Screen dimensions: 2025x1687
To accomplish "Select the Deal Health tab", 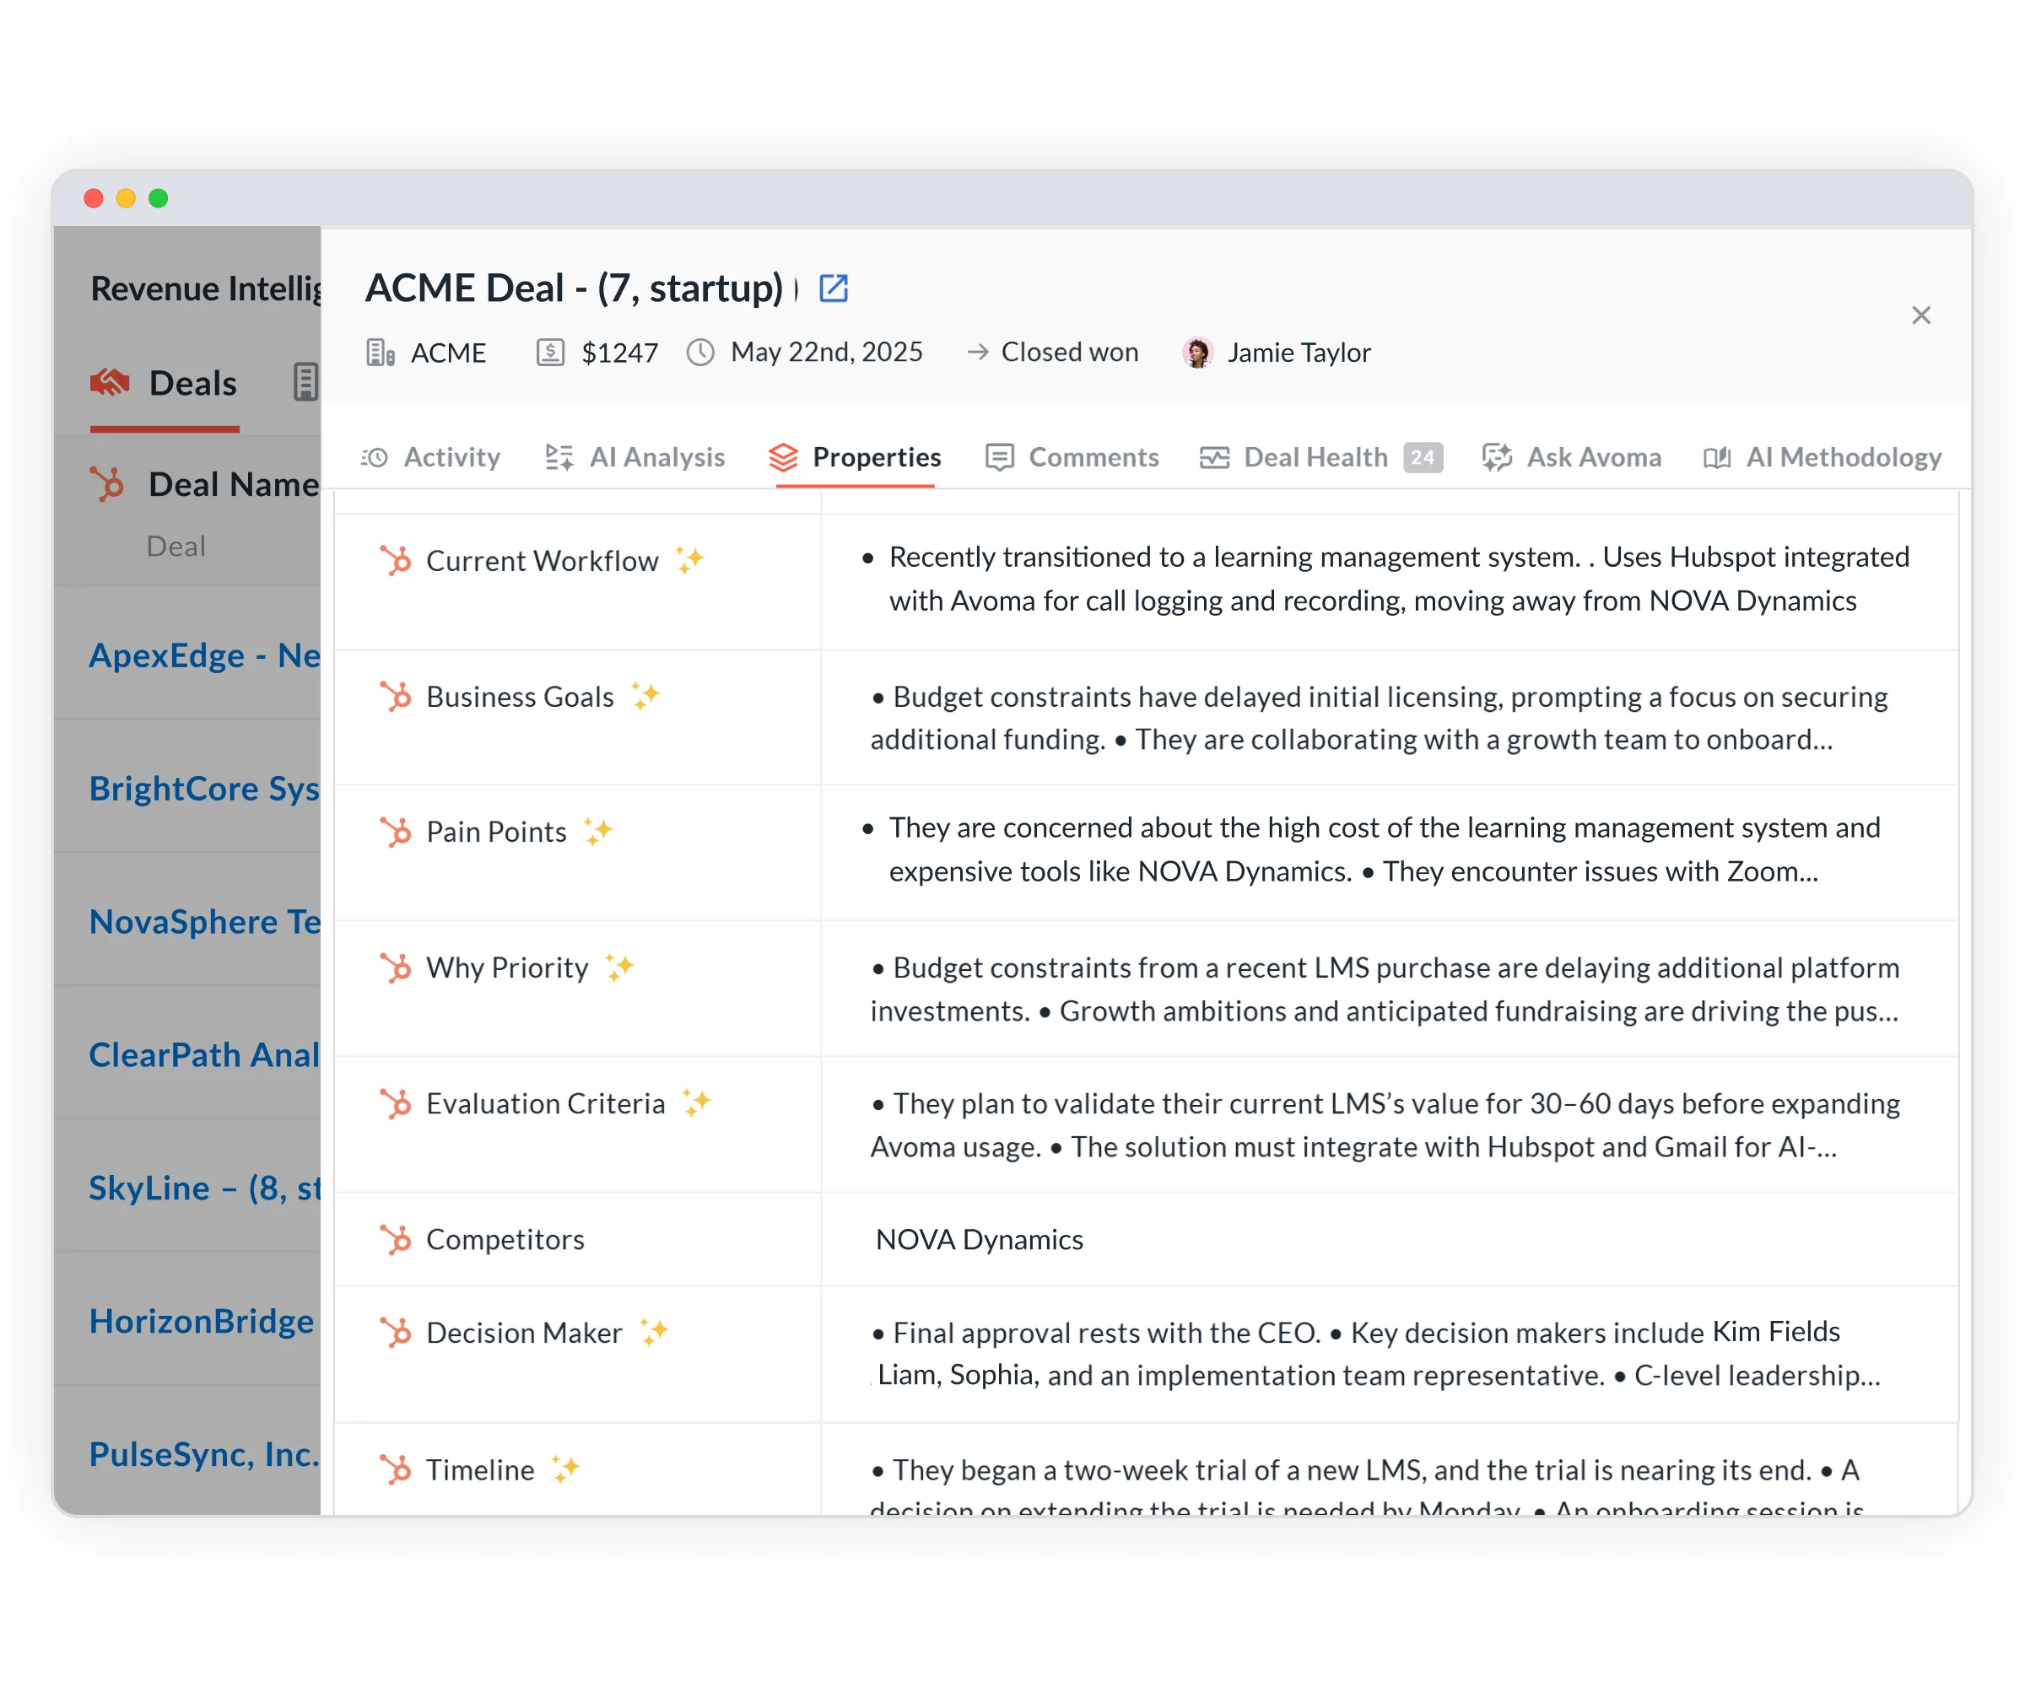I will click(x=1315, y=457).
